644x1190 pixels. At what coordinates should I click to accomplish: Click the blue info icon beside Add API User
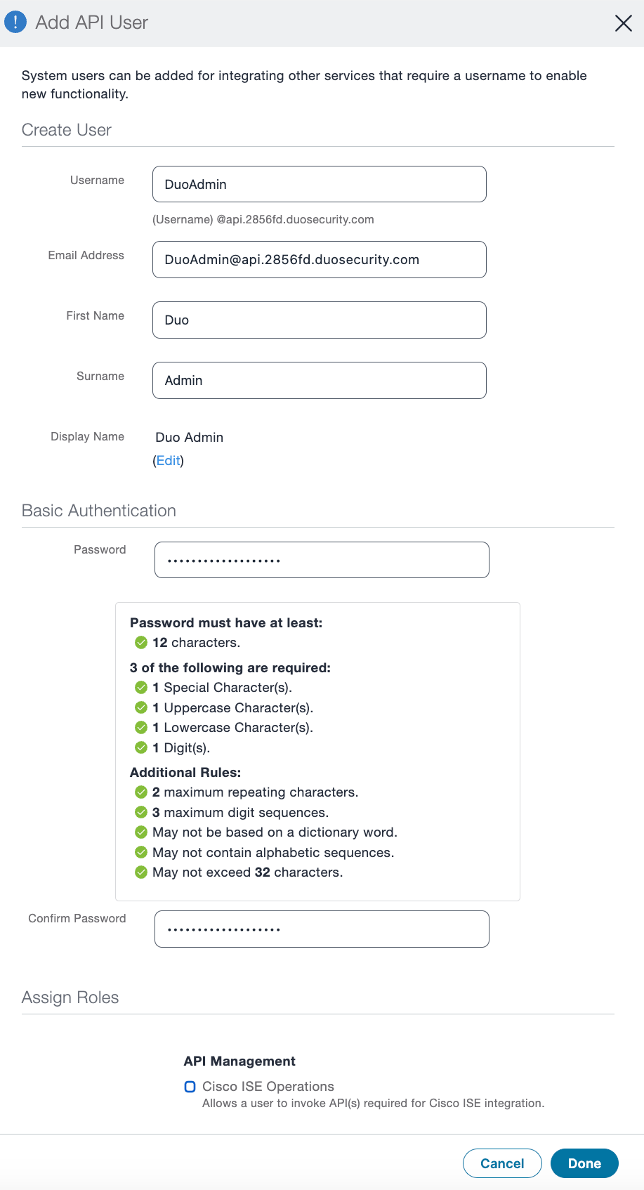tap(15, 21)
